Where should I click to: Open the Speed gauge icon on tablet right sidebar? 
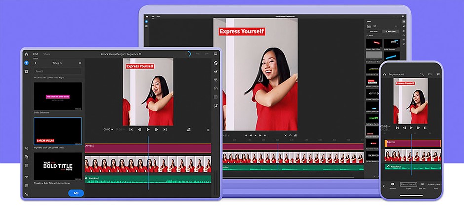click(215, 88)
